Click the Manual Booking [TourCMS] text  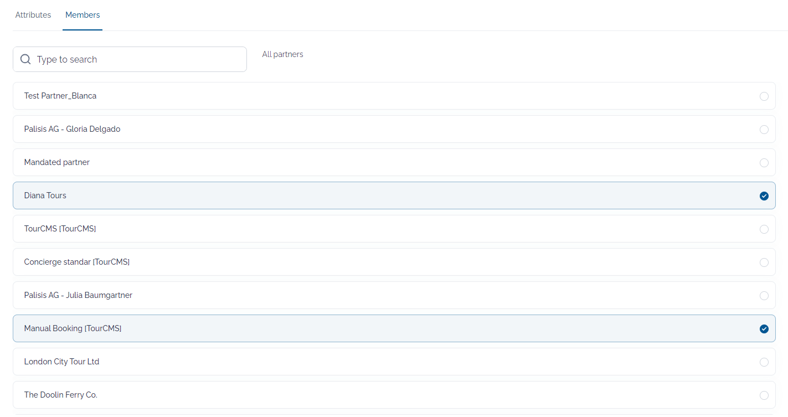click(x=73, y=328)
